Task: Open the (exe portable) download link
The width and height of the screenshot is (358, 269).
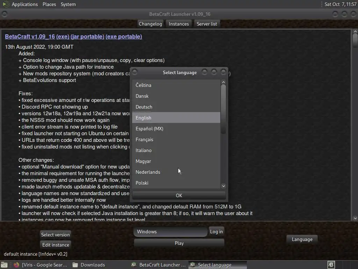Action: [124, 36]
